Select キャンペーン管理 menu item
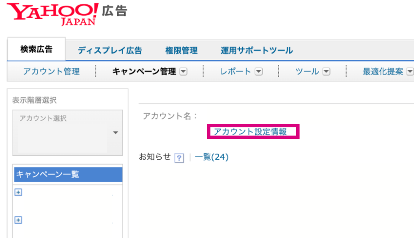The height and width of the screenshot is (238, 414). (144, 71)
